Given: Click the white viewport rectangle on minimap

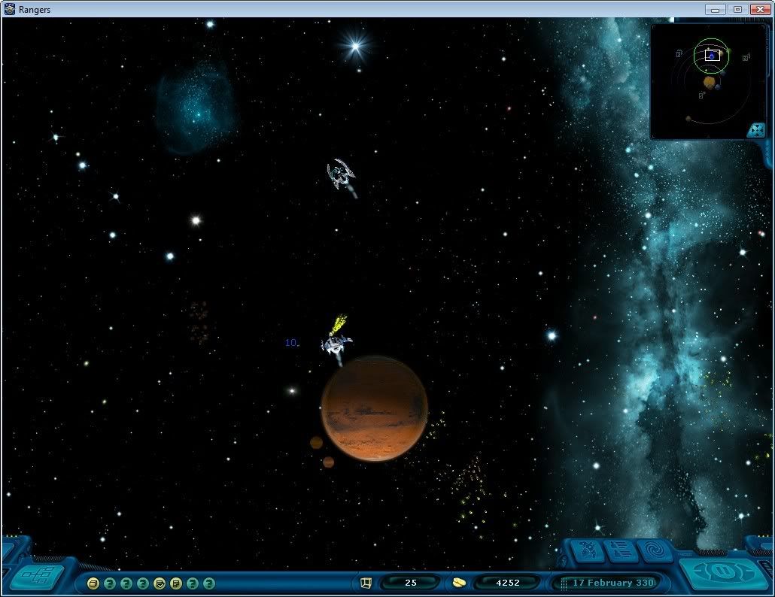Looking at the screenshot, I should point(713,56).
